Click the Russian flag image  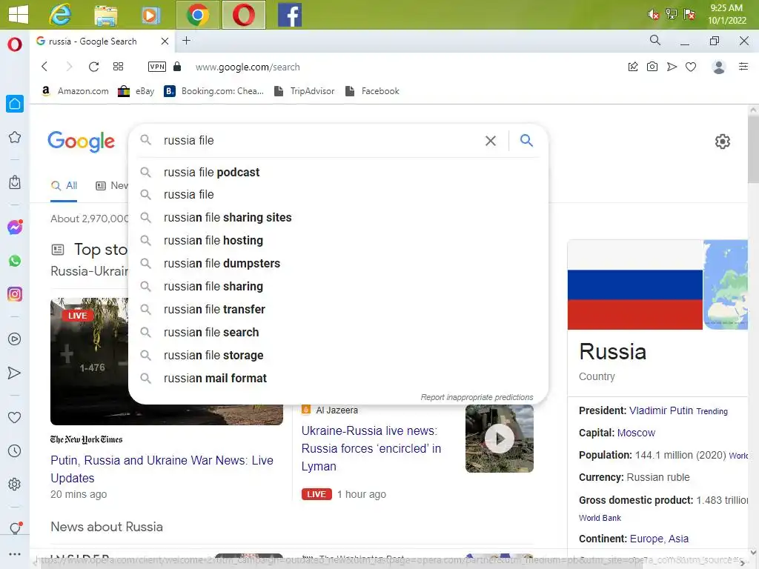click(634, 285)
